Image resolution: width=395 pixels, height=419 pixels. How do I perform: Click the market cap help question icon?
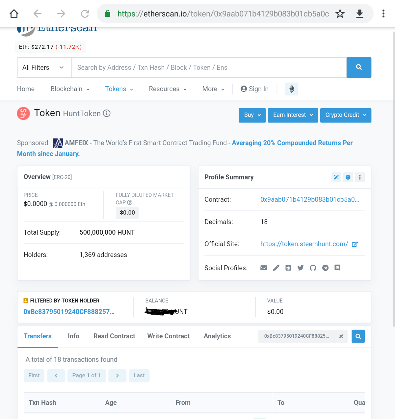(x=130, y=202)
